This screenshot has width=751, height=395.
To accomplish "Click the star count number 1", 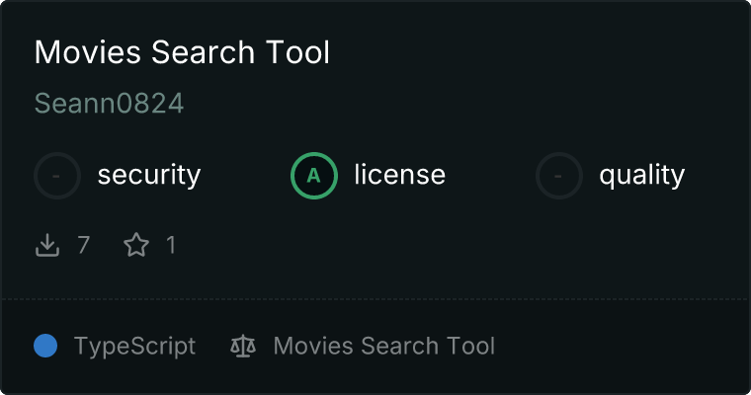I will (171, 245).
